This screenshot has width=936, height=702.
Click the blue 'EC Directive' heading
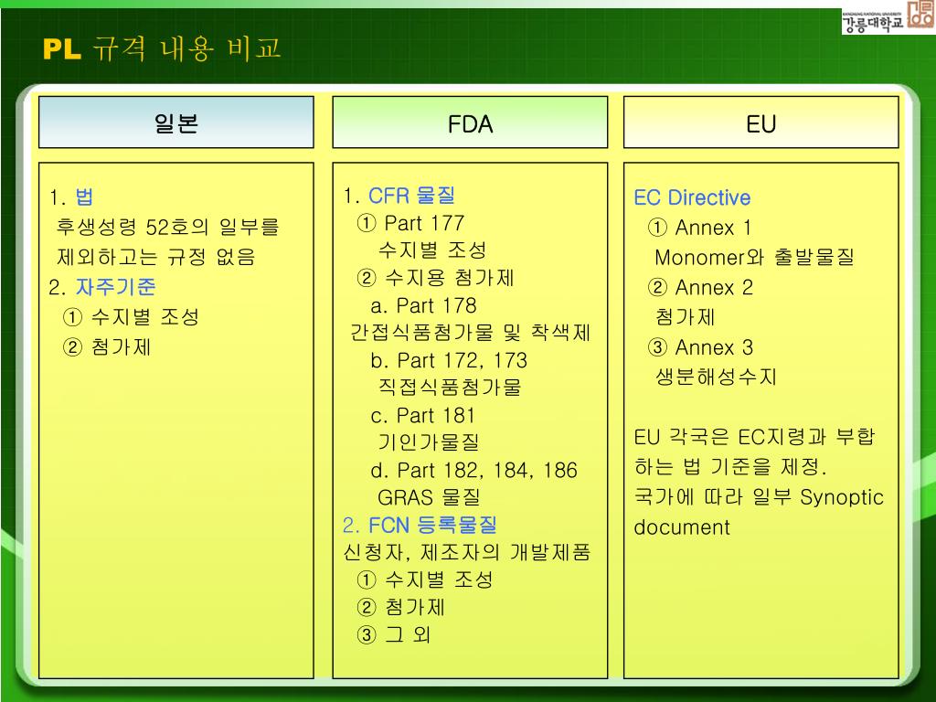pos(693,197)
